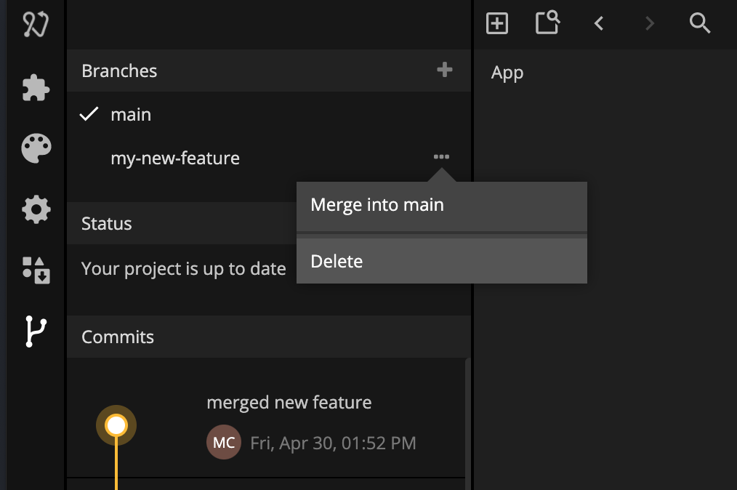Click the Commits section header
737x490 pixels.
(x=269, y=337)
